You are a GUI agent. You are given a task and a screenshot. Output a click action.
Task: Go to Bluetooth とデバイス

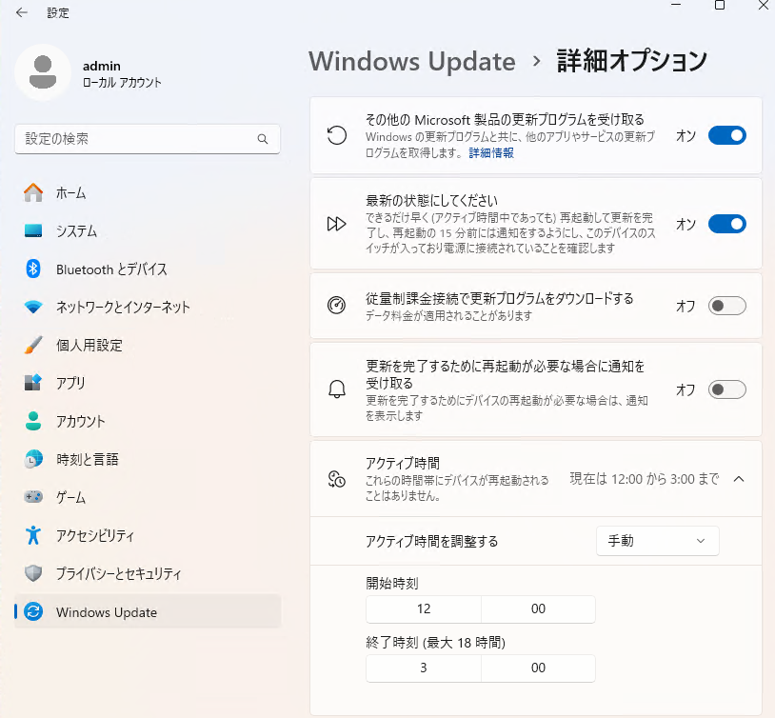pos(148,269)
